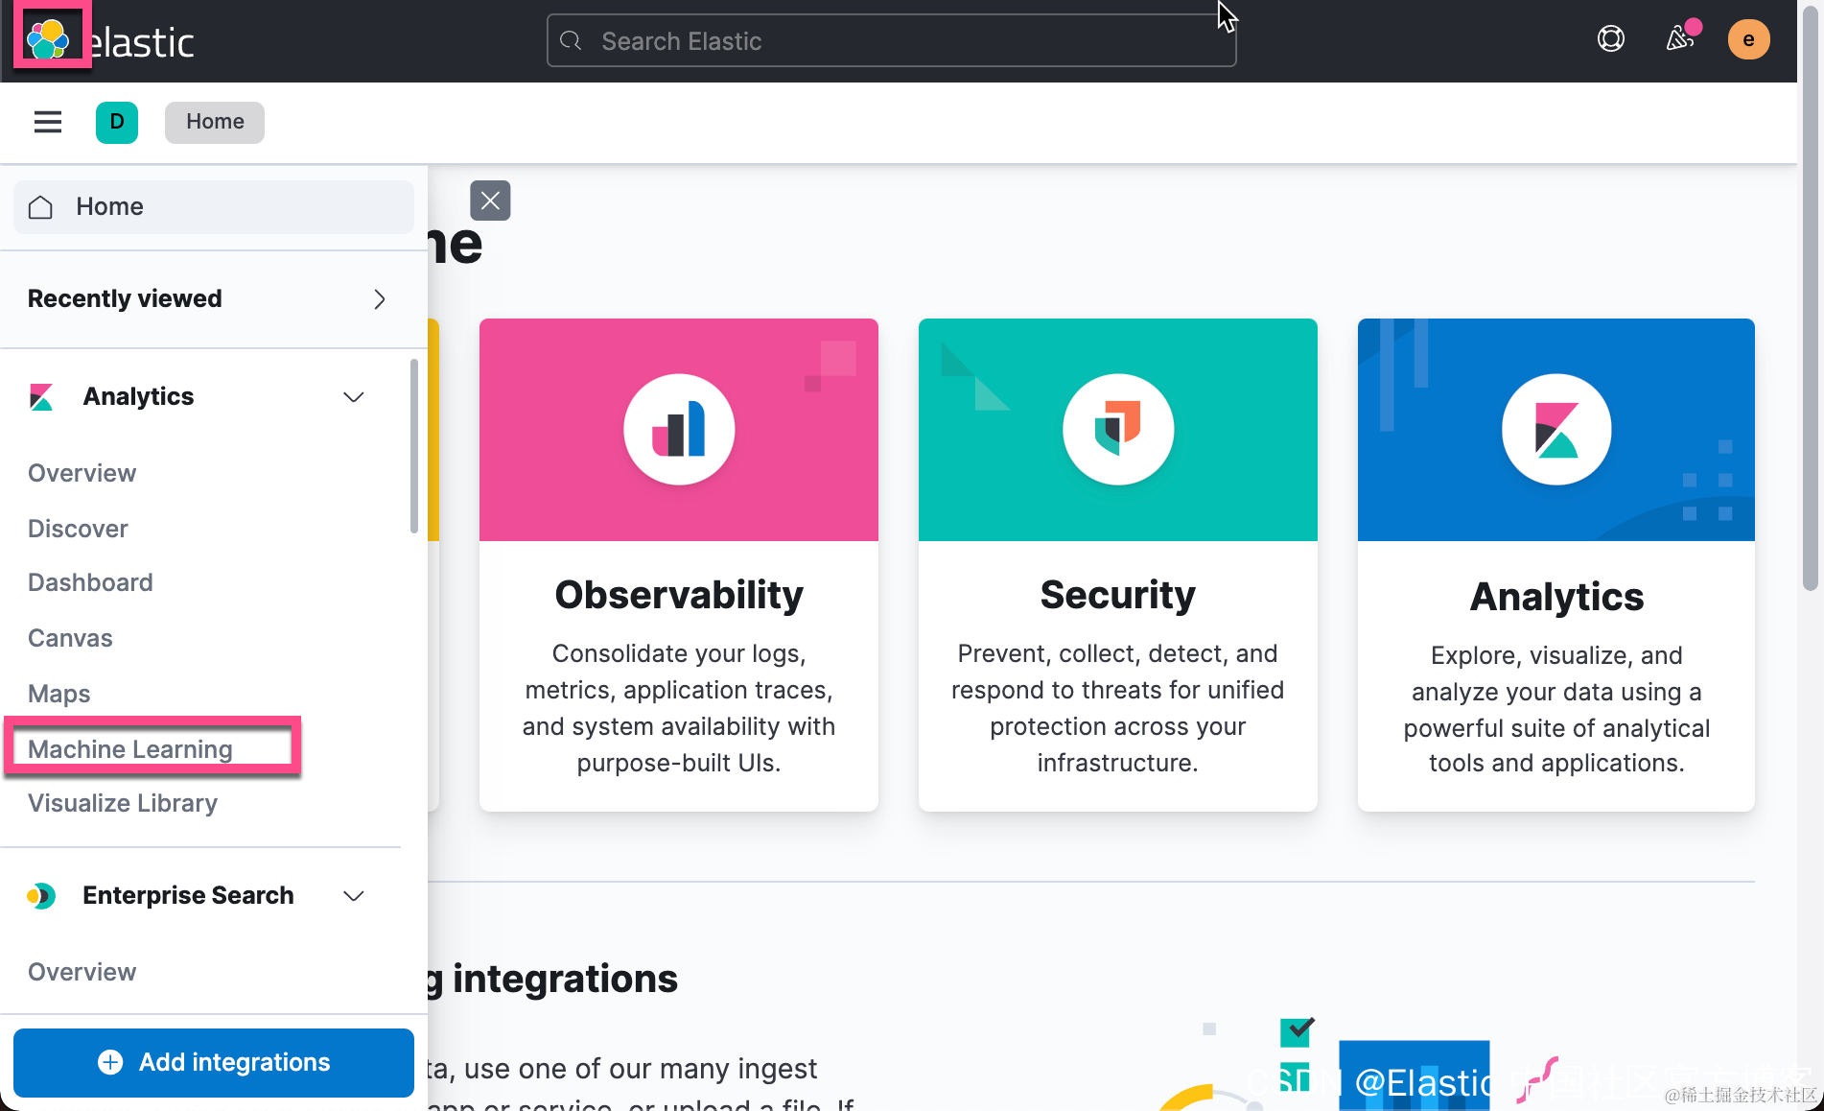
Task: Click the Analytics card Kibana icon
Action: point(1556,429)
